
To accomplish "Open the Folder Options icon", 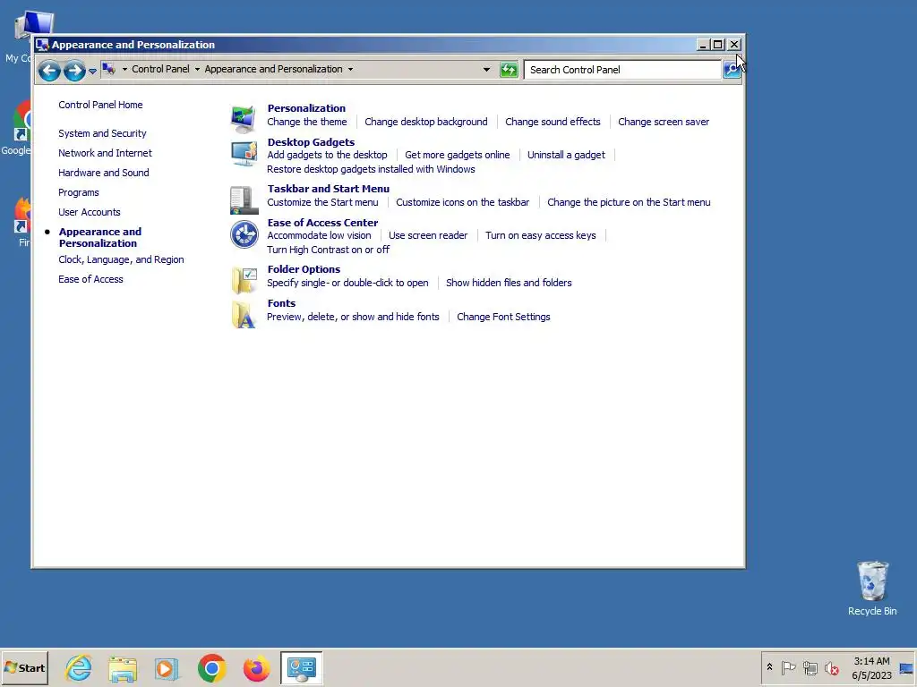I will [244, 280].
